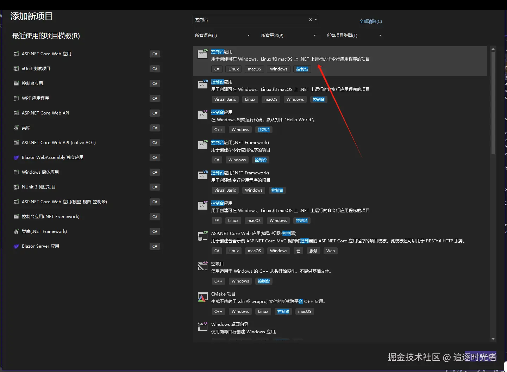Click the ASP.NET Core Web API (native AOT) icon
507x372 pixels.
pyautogui.click(x=16, y=143)
